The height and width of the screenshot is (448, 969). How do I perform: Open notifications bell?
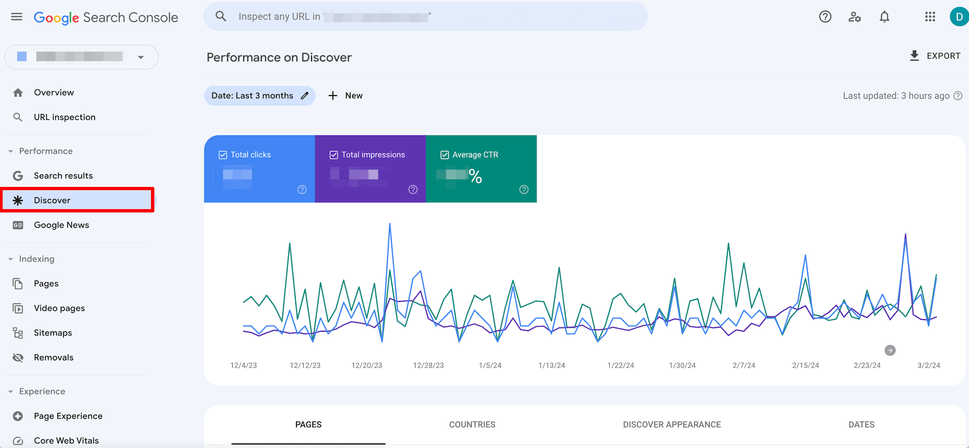point(884,17)
